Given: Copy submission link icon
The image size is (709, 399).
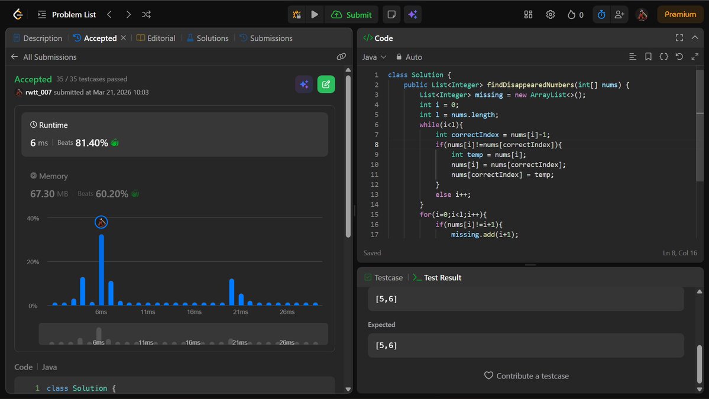Looking at the screenshot, I should point(341,57).
